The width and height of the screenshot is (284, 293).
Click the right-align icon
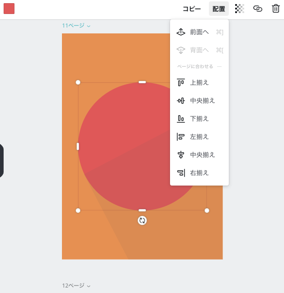coord(181,173)
